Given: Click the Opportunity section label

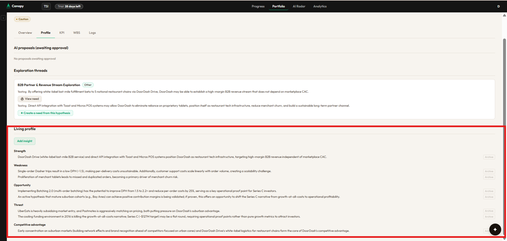Looking at the screenshot, I should click(x=22, y=185).
